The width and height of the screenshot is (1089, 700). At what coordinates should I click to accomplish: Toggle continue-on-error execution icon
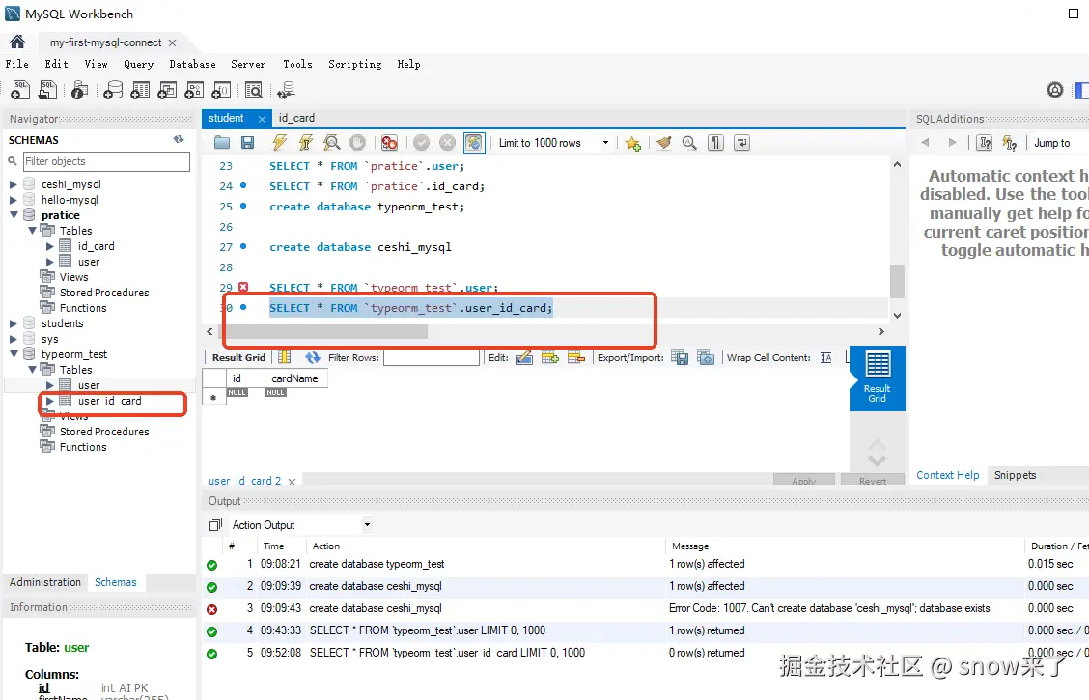389,142
